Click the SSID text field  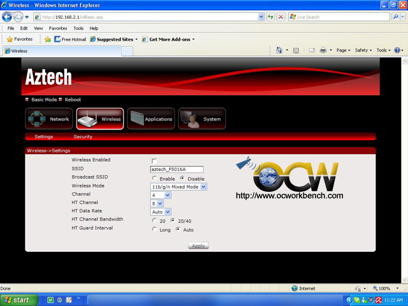[x=177, y=170]
